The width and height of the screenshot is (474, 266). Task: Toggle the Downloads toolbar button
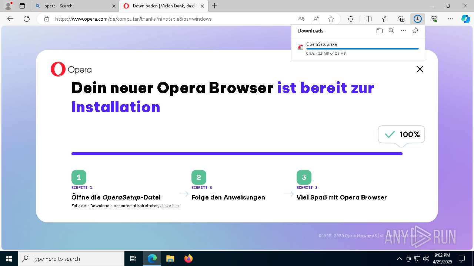(x=418, y=19)
